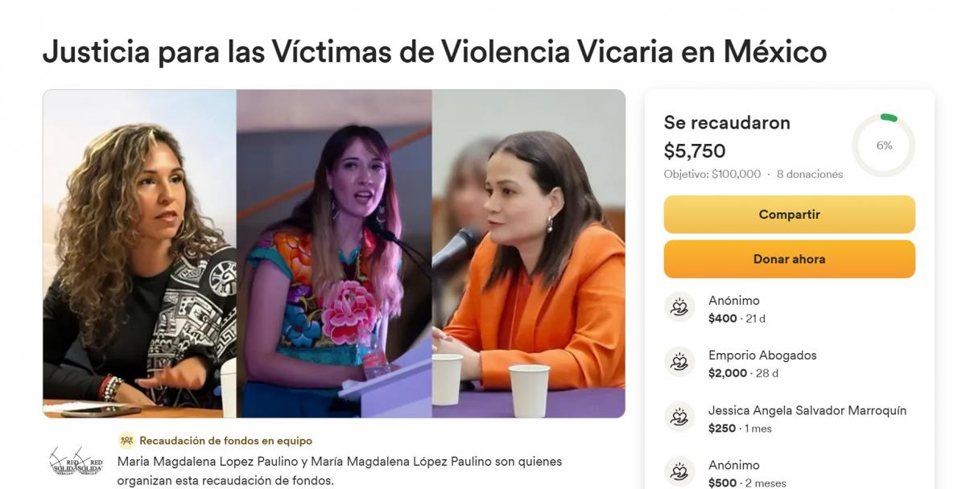
Task: Click Jessica Angela Salvador Marroquín donor name
Action: coord(807,410)
